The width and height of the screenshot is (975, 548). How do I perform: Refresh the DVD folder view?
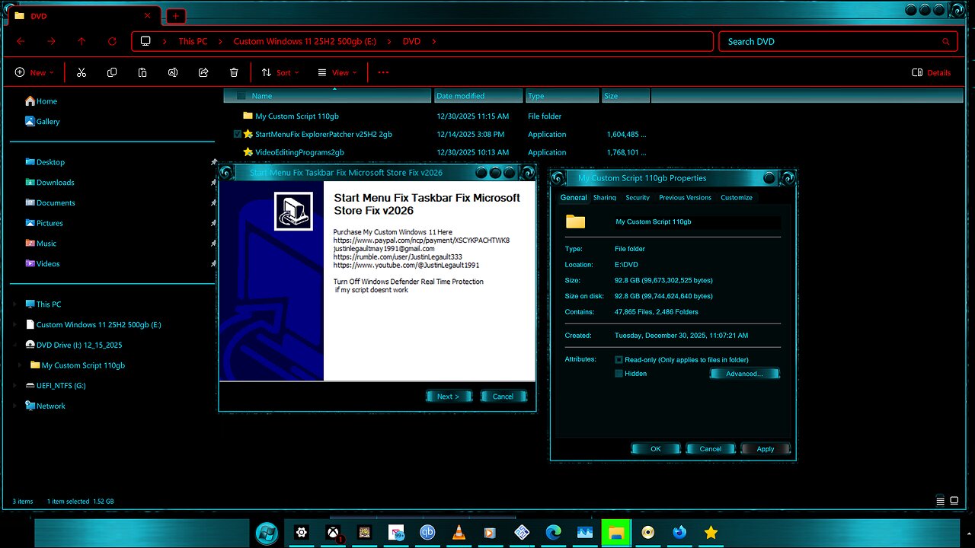pyautogui.click(x=112, y=41)
